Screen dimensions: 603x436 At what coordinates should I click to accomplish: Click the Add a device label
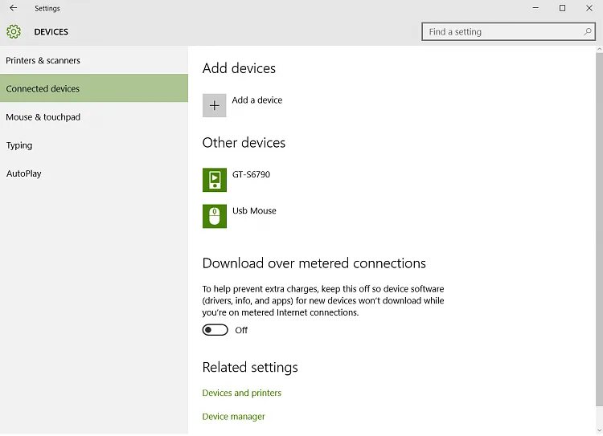click(x=257, y=100)
